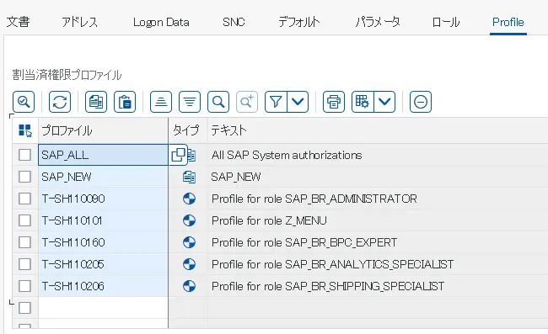Click the Copy text toolbar icon

click(96, 102)
